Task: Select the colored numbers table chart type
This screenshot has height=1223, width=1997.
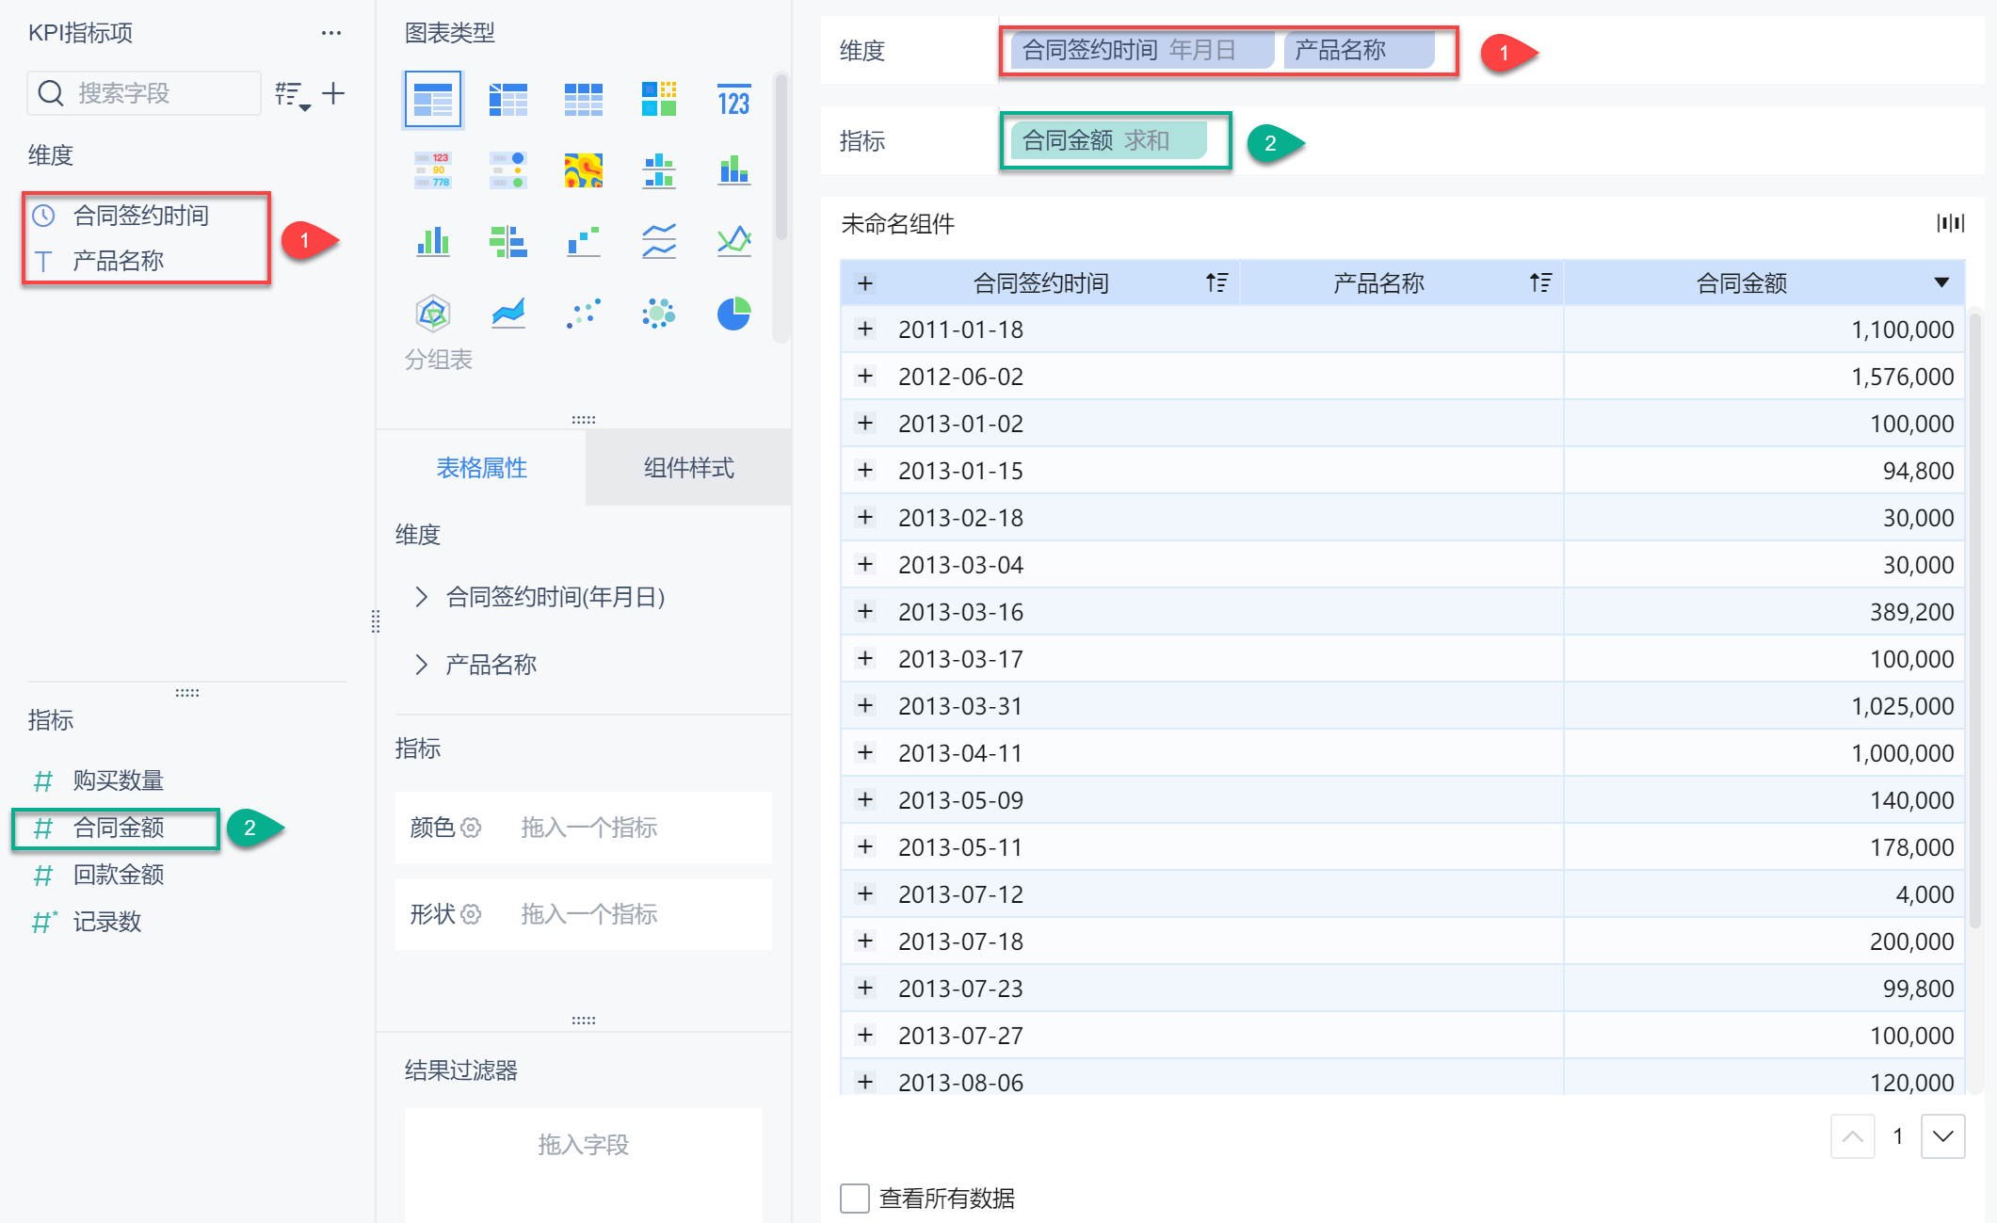Action: point(433,170)
